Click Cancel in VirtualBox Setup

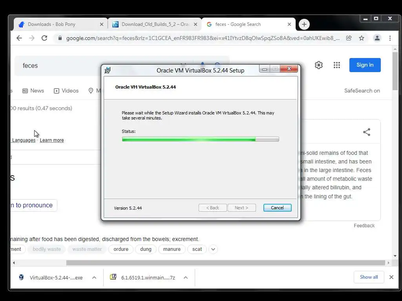coord(278,208)
